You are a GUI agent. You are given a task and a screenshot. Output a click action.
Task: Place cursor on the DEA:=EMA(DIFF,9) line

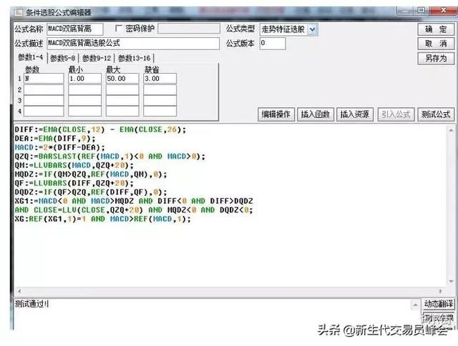[55, 139]
